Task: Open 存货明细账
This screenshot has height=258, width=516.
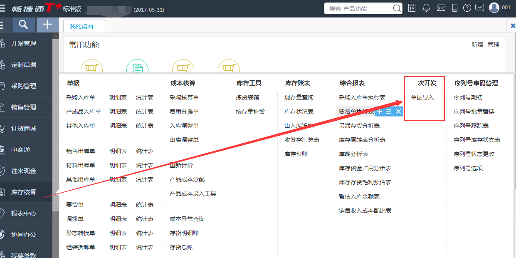Action: pyautogui.click(x=184, y=233)
